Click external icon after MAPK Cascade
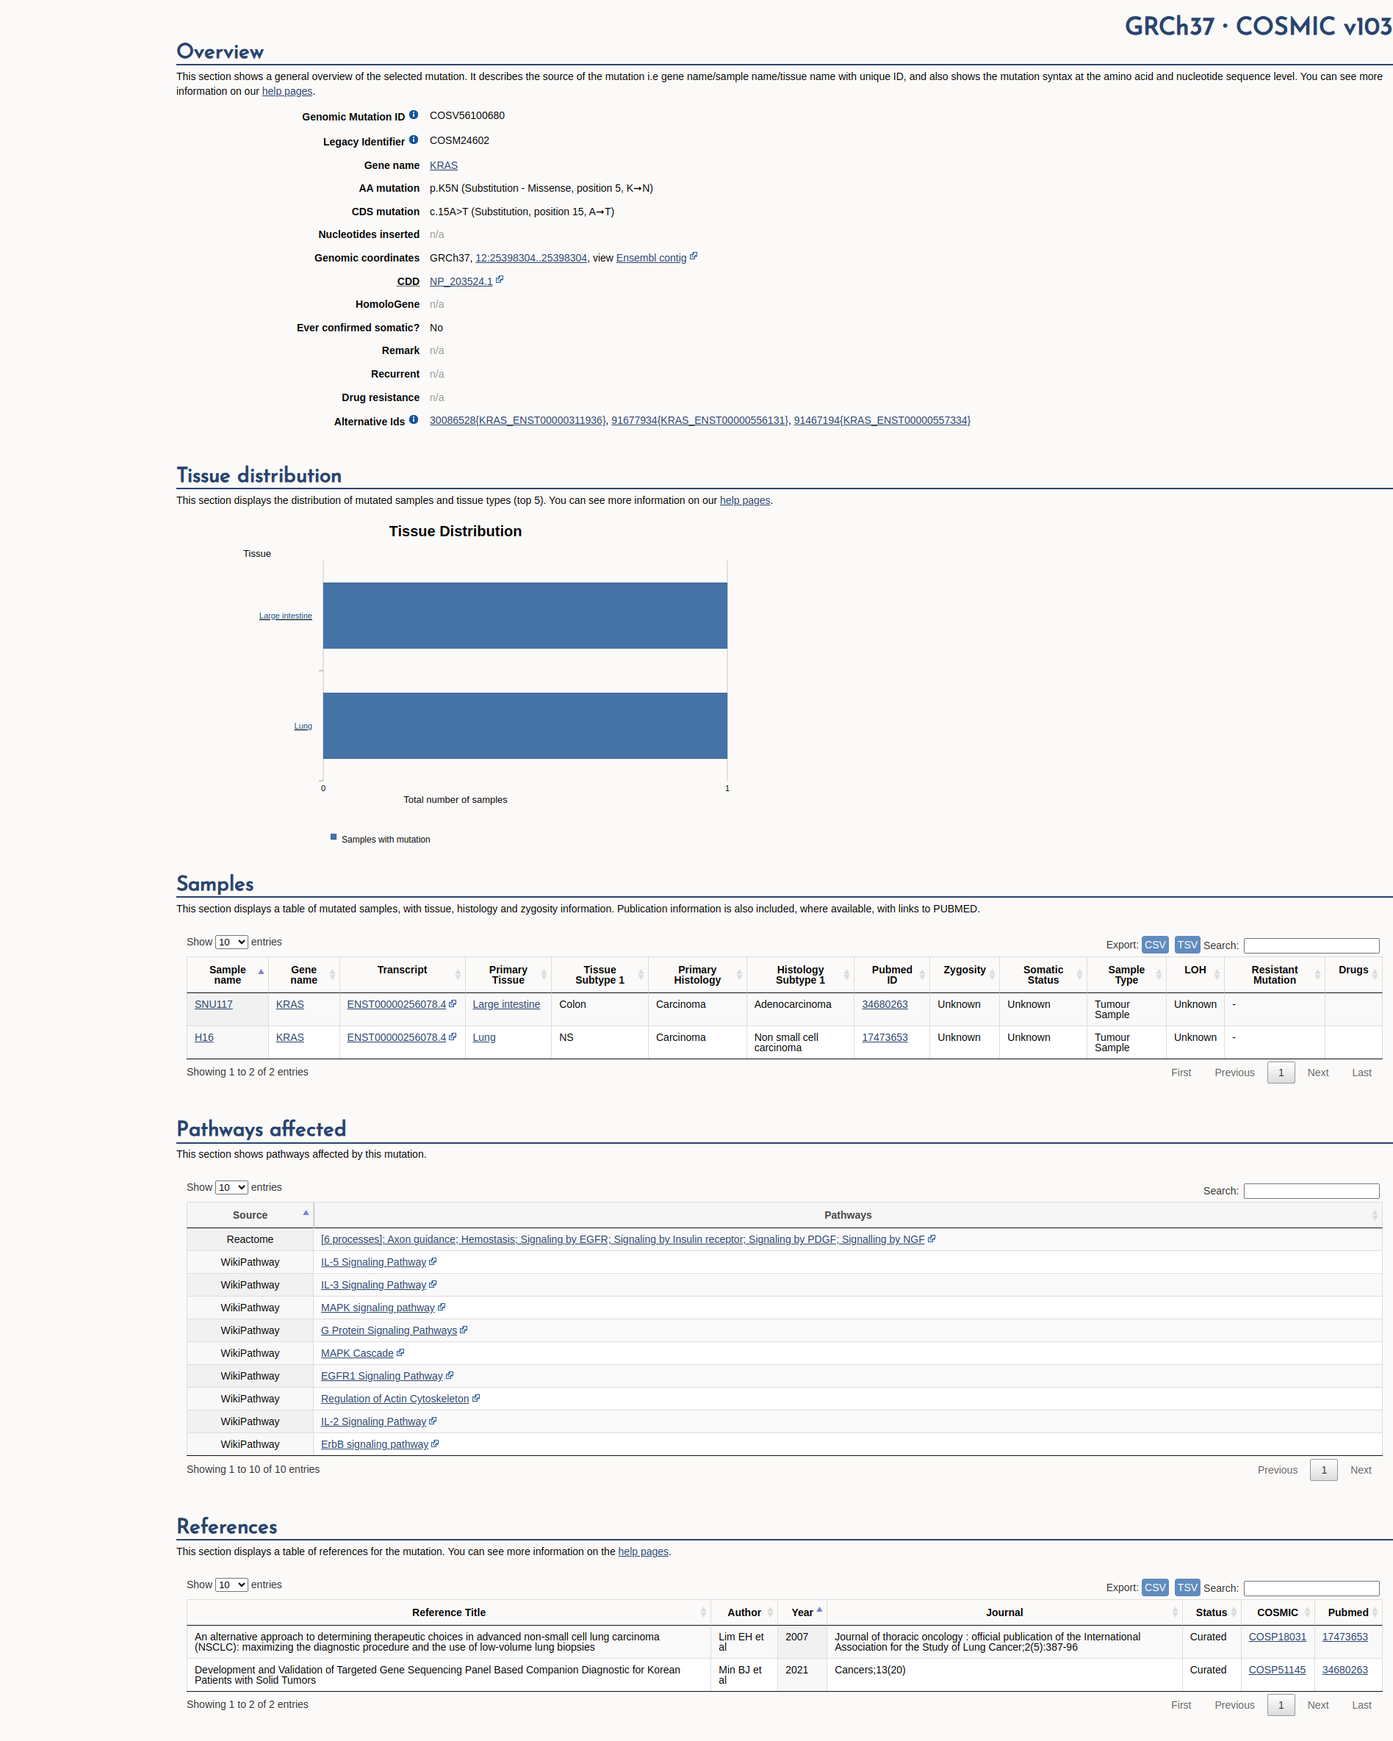Viewport: 1393px width, 1741px height. 400,1352
